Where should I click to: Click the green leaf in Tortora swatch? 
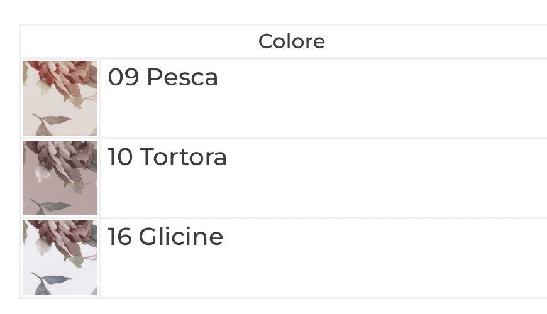[x=55, y=206]
